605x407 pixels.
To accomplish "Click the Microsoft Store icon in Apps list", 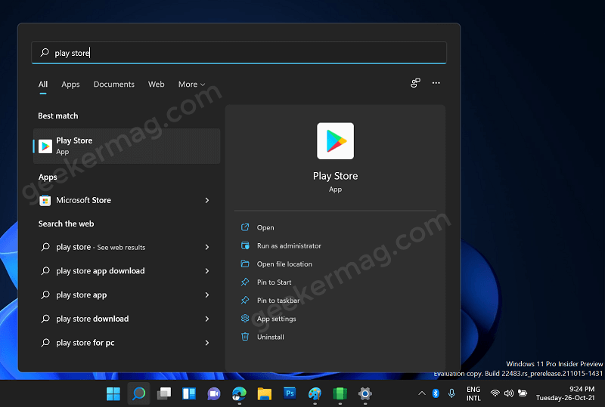I will click(45, 200).
